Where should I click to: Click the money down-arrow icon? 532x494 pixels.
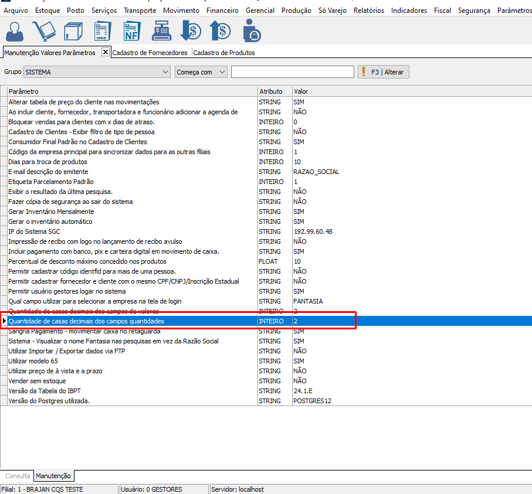(x=191, y=31)
